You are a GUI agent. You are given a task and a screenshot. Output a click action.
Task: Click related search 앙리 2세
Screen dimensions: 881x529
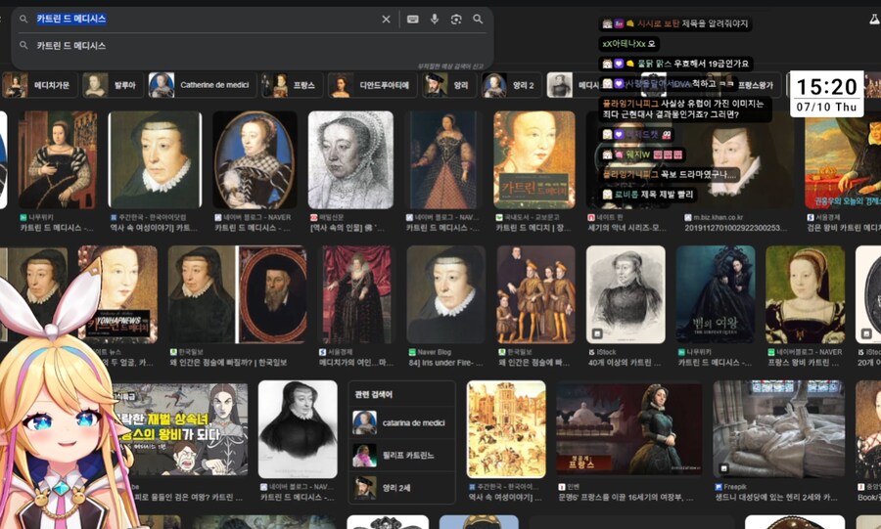click(402, 488)
